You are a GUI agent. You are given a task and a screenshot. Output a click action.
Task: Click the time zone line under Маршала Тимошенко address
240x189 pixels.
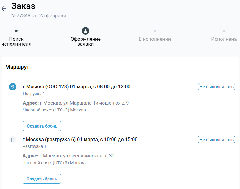point(54,110)
